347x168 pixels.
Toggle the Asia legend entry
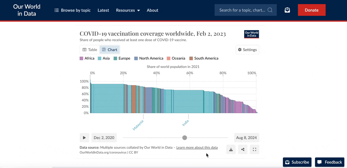pyautogui.click(x=104, y=58)
